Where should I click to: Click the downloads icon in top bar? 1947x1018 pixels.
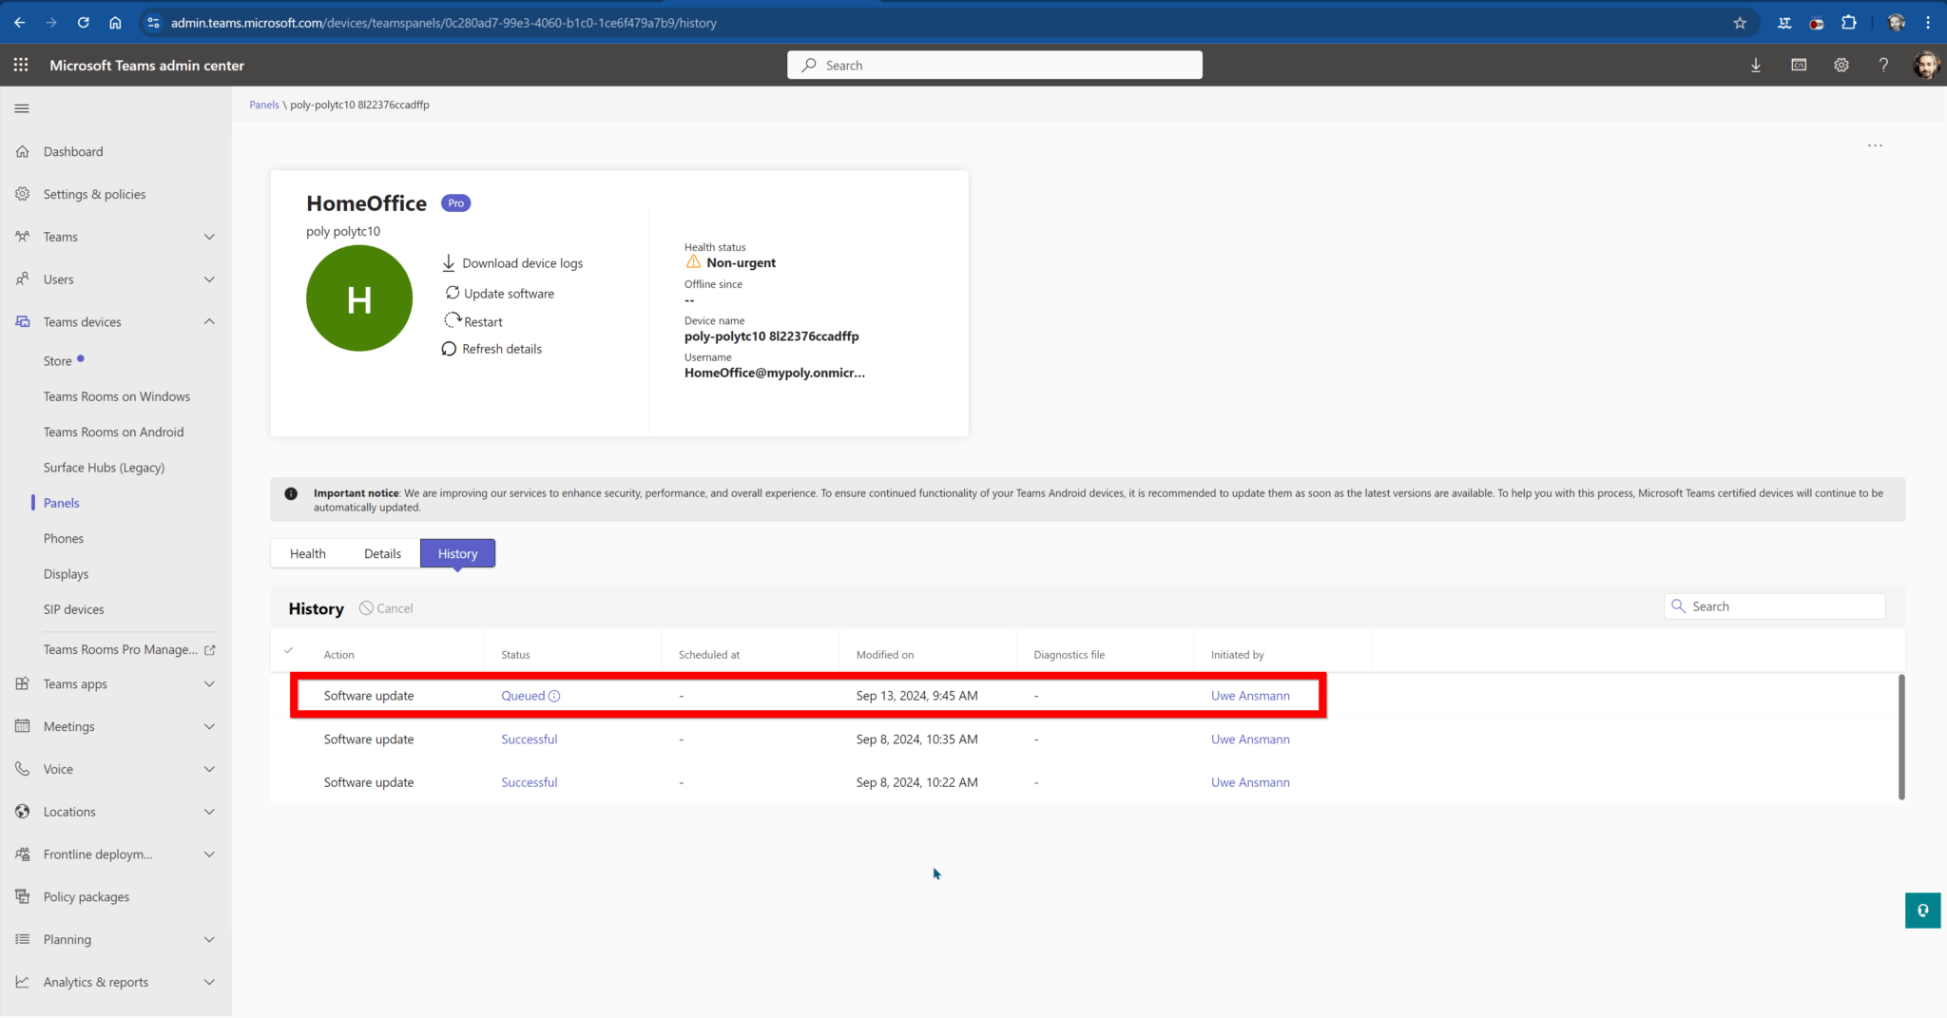pyautogui.click(x=1756, y=65)
